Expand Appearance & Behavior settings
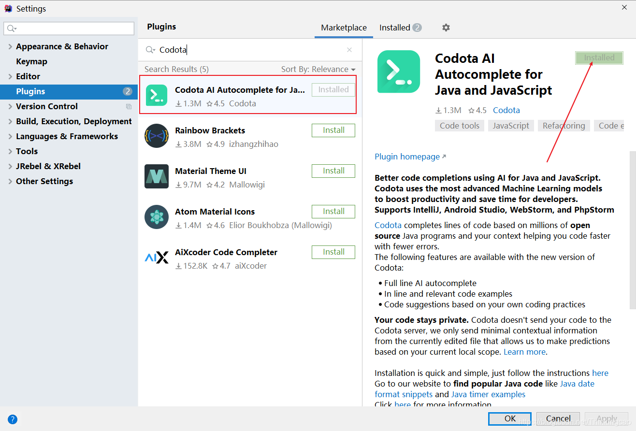Viewport: 636px width, 431px height. click(10, 46)
